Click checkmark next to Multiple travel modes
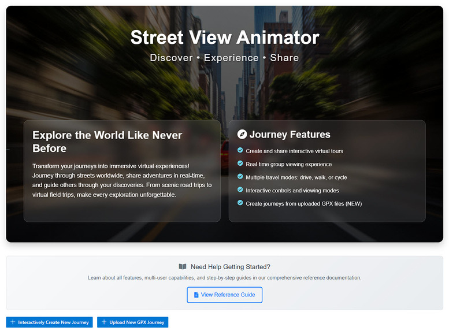 tap(240, 177)
